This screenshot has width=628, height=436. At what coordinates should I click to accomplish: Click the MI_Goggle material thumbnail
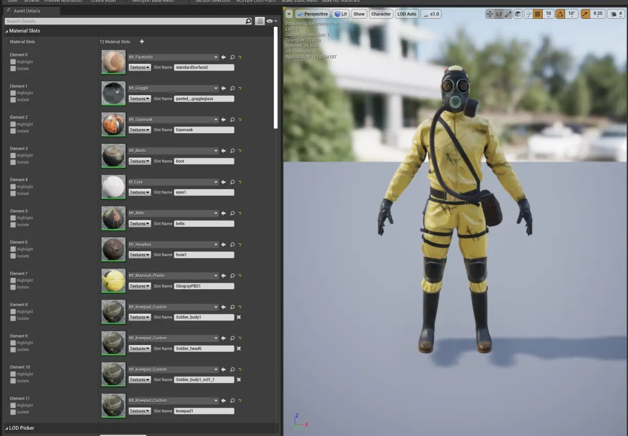(114, 94)
